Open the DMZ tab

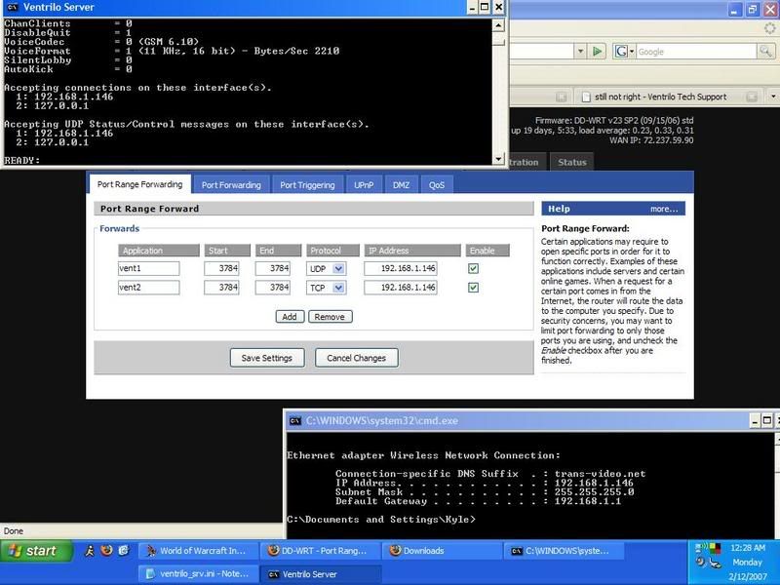pos(401,184)
